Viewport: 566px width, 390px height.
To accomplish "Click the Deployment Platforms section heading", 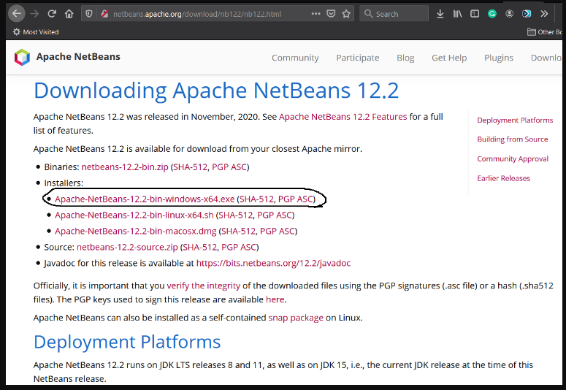I will 127,342.
